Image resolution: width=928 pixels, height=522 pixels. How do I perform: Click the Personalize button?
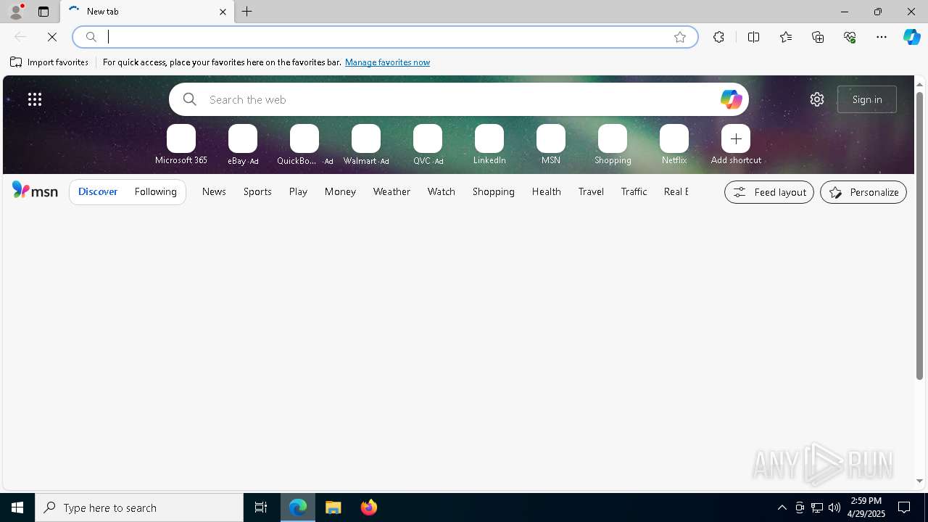863,192
